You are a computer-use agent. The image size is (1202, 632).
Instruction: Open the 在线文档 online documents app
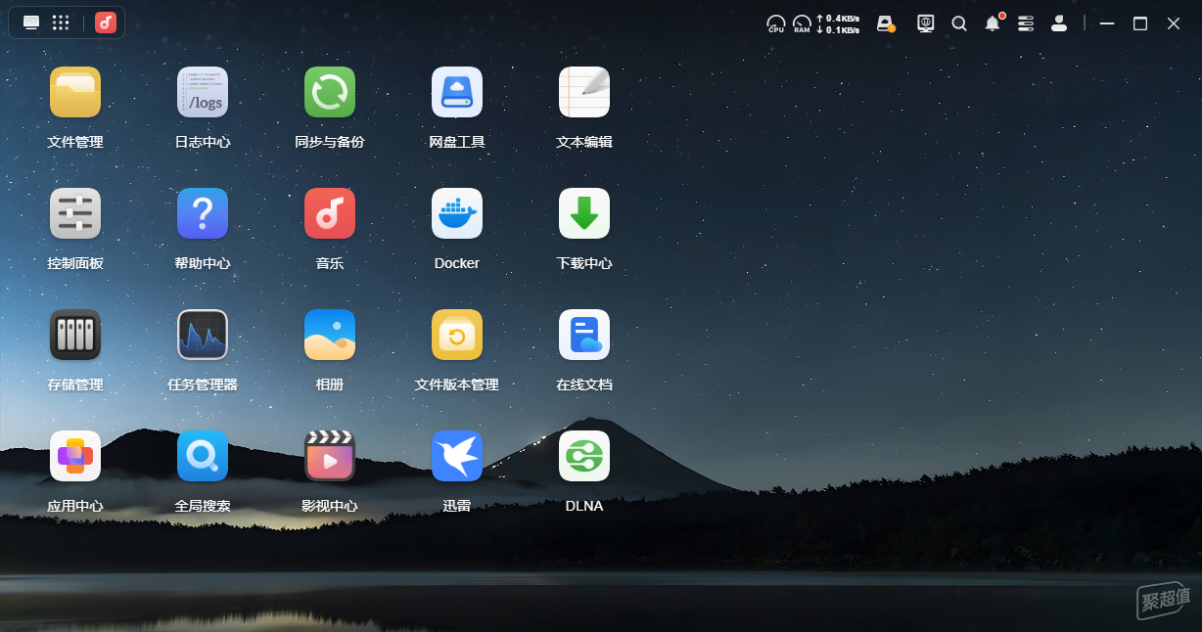pos(584,335)
